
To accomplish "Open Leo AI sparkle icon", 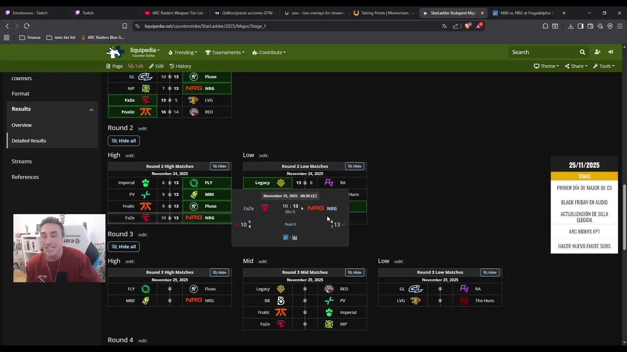I will point(600,26).
